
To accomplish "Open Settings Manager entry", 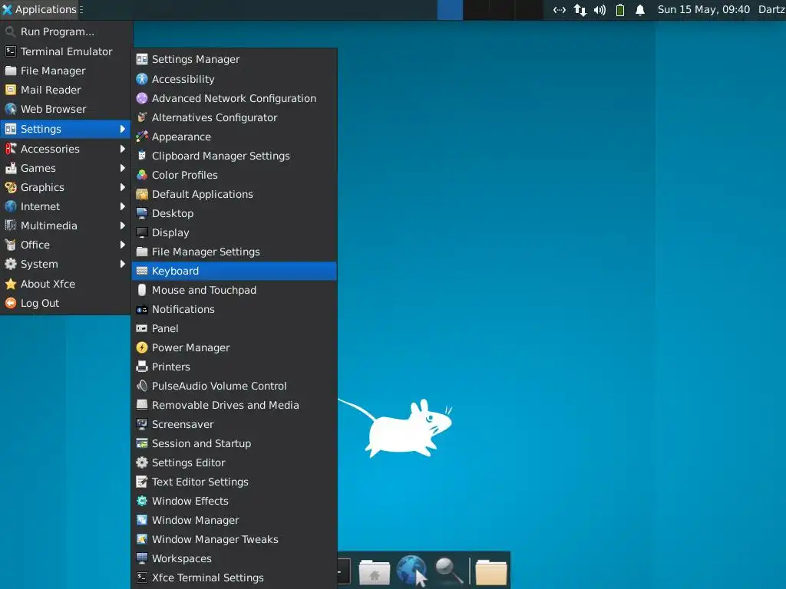I will coord(234,59).
